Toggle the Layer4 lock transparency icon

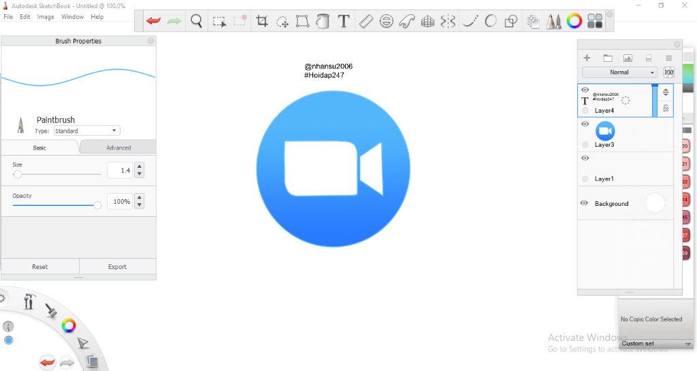pos(666,108)
